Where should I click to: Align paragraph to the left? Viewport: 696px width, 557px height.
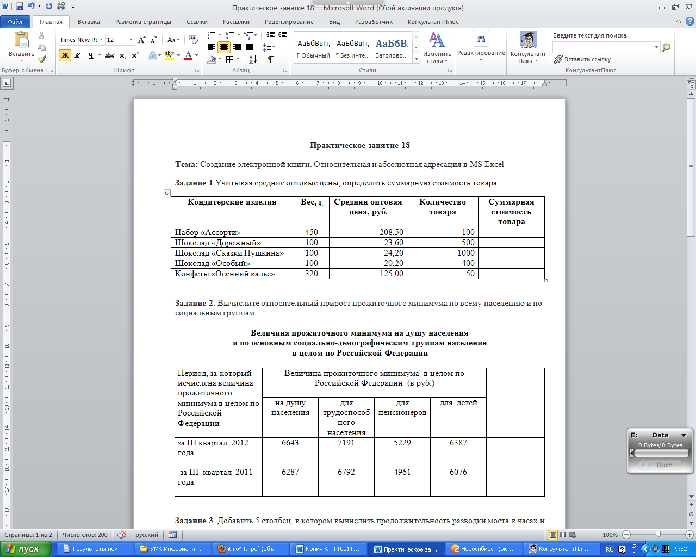coord(212,47)
